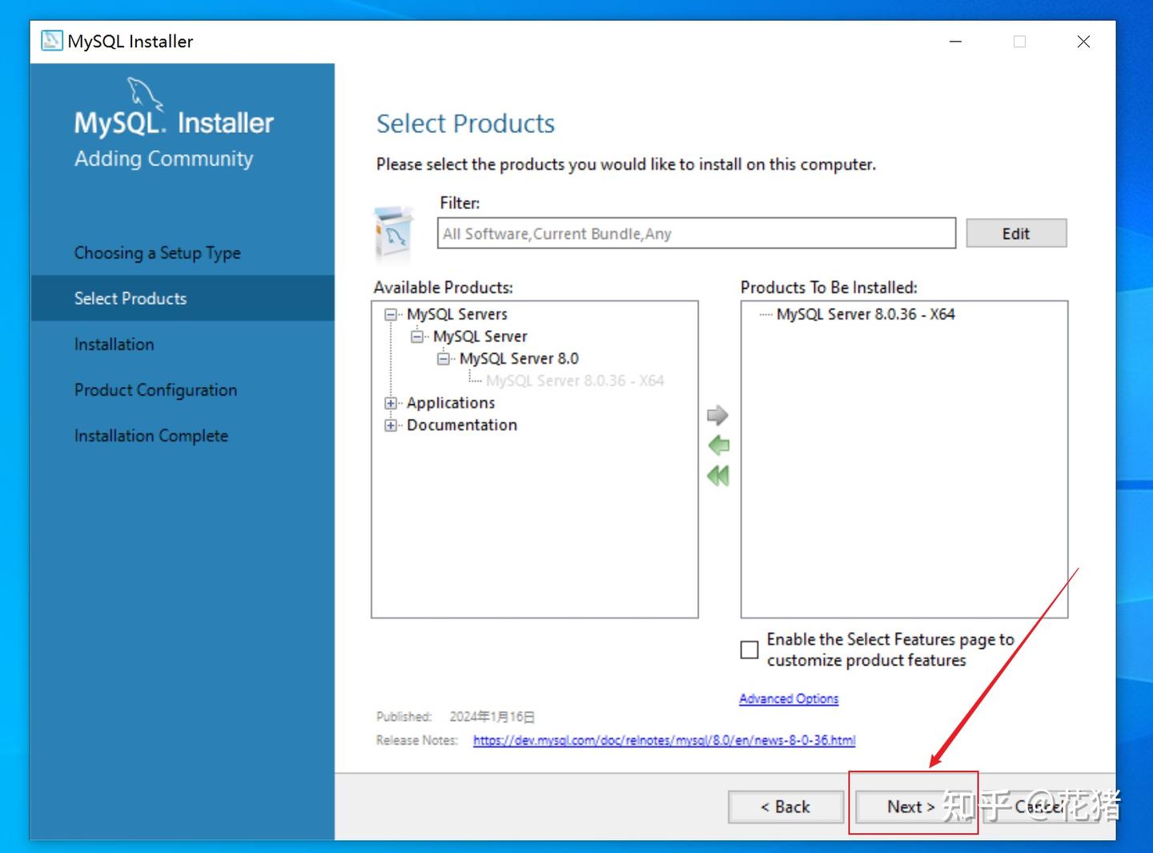
Task: Click the published date 2024年1月16日
Action: [492, 717]
